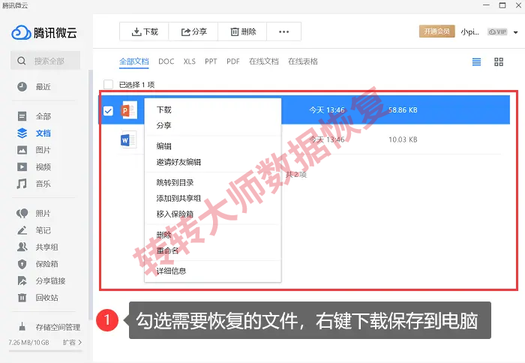The height and width of the screenshot is (363, 525).
Task: Switch to the DOC tab
Action: (x=166, y=61)
